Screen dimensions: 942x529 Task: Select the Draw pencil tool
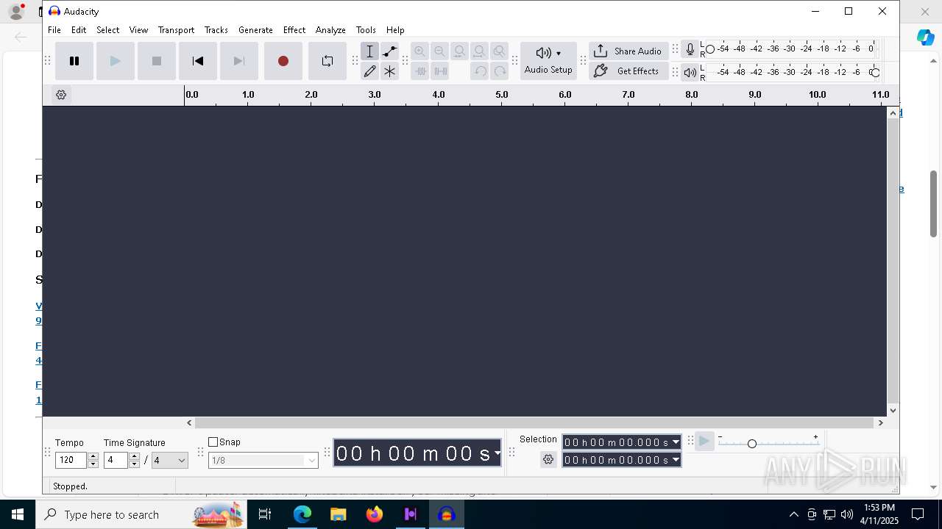click(370, 71)
